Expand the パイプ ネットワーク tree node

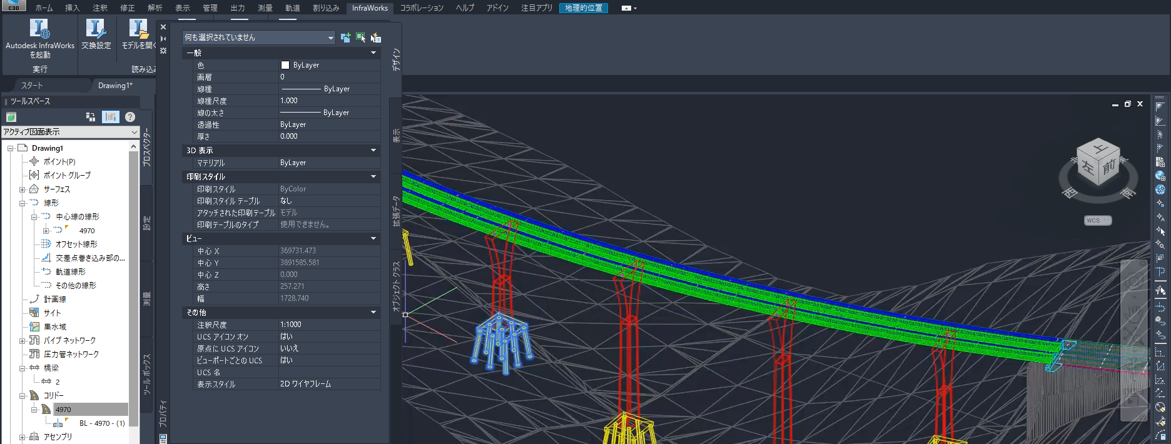coord(22,341)
